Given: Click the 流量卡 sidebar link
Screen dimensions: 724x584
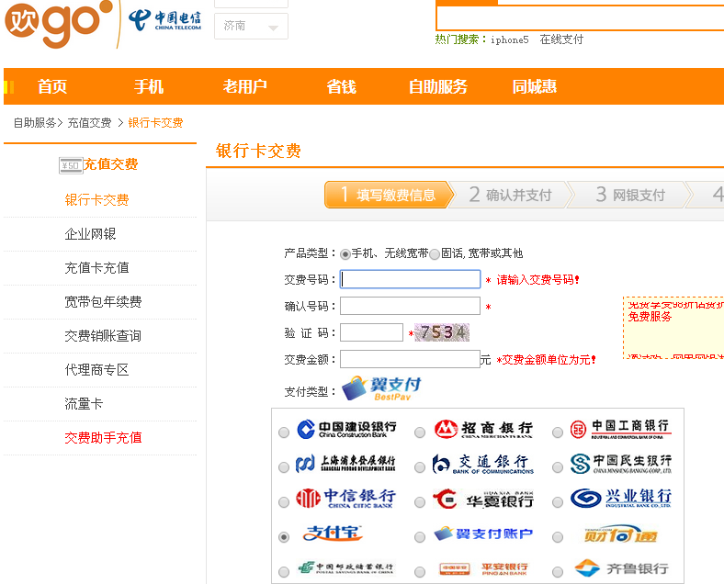Looking at the screenshot, I should click(84, 404).
